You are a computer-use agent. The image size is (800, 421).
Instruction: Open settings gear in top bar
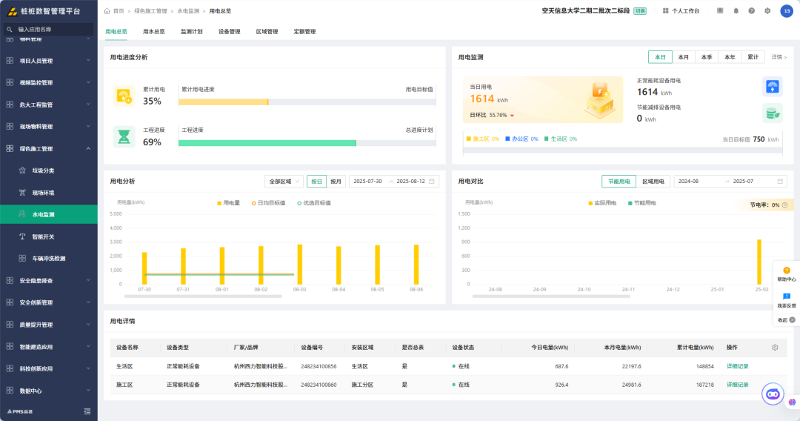click(767, 10)
